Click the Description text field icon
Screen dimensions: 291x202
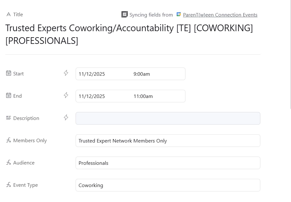9,118
